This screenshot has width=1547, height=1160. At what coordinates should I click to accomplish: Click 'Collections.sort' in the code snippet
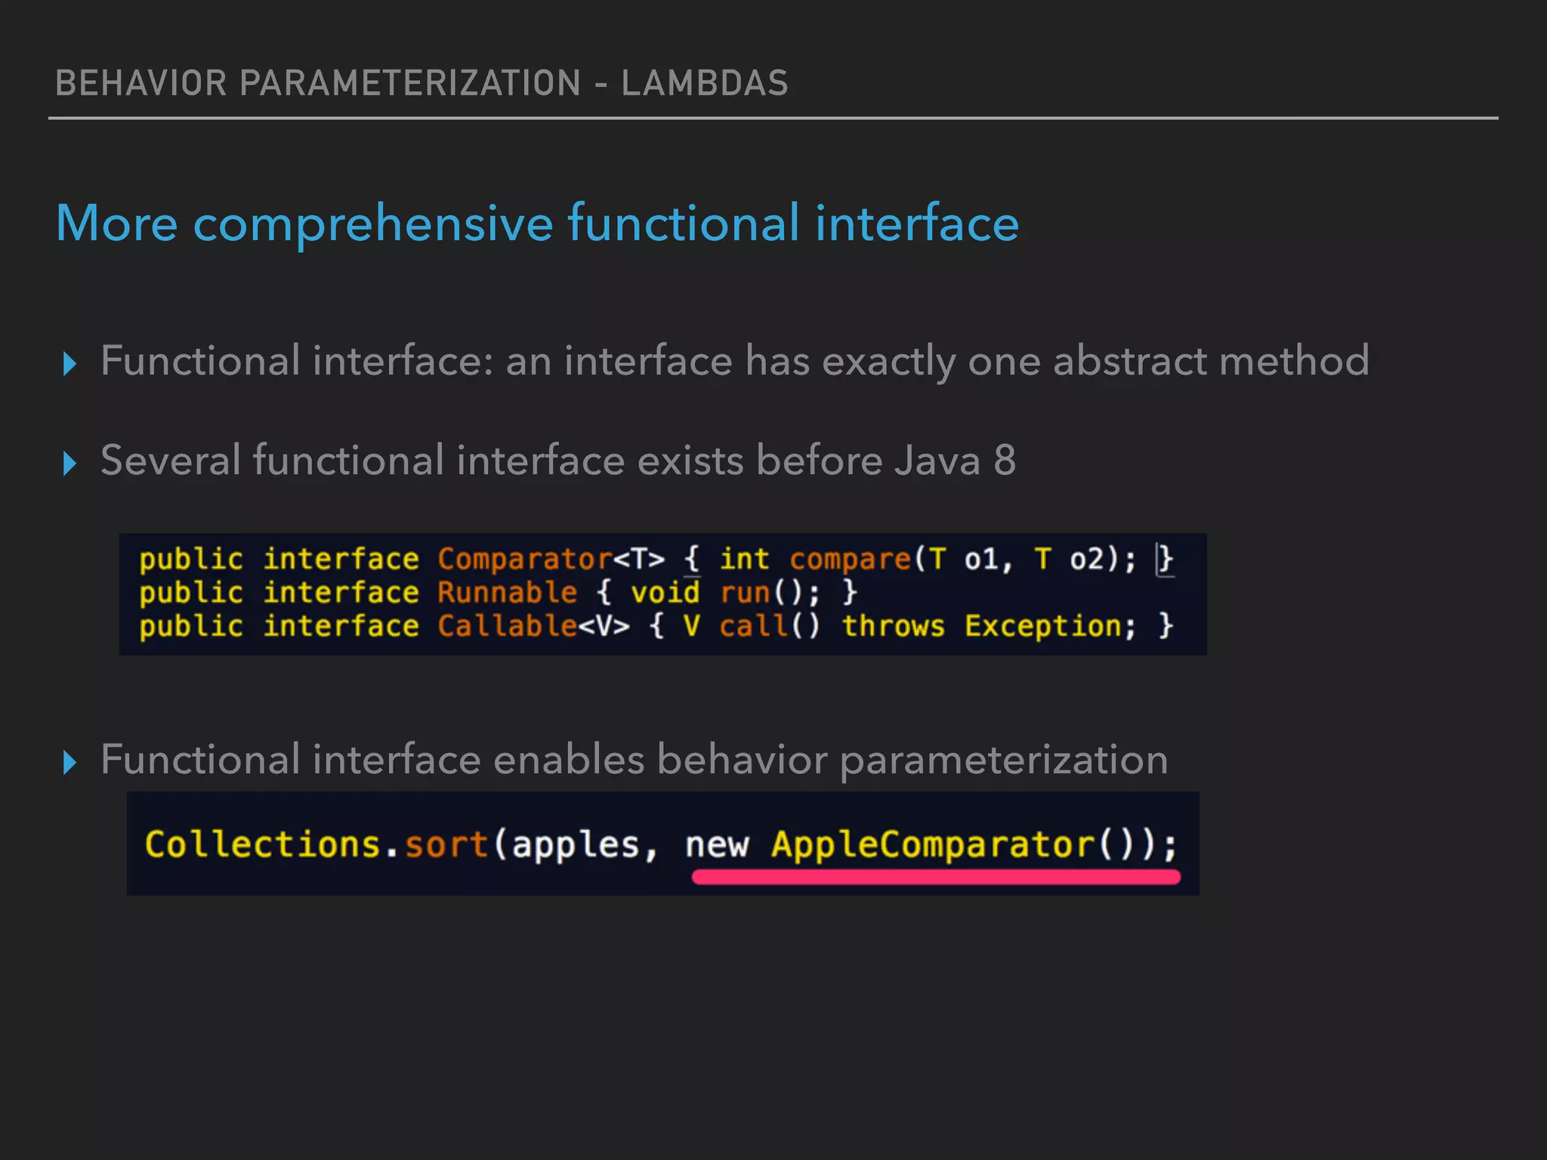317,844
